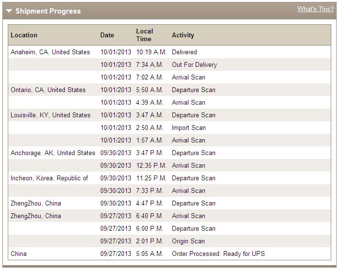This screenshot has width=340, height=270.
Task: Select the Date column header
Action: coord(107,35)
